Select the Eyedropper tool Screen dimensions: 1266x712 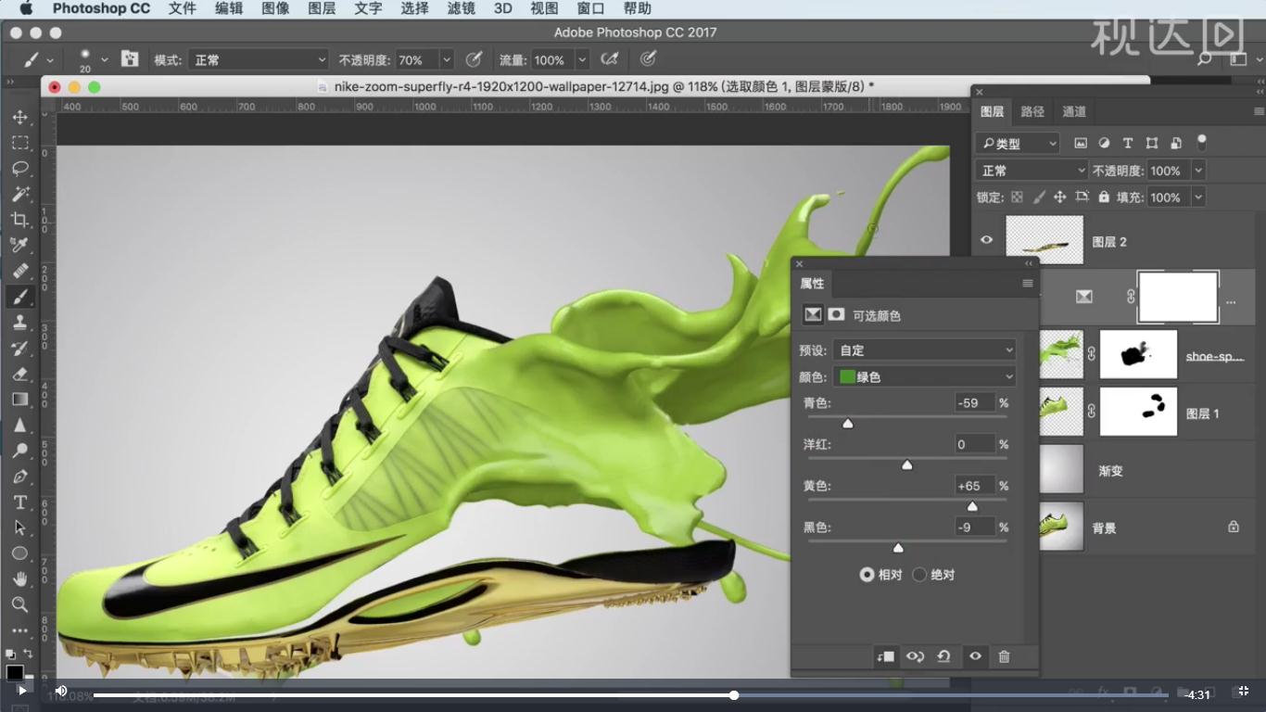pos(19,245)
